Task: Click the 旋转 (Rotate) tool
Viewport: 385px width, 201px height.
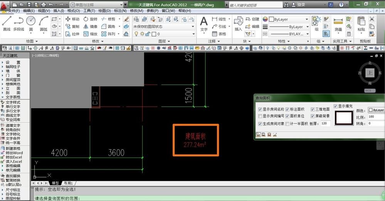Action: click(90, 19)
